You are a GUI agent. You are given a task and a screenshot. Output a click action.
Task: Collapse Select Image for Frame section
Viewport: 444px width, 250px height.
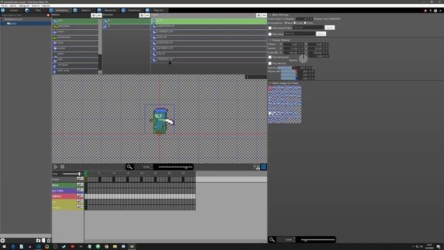(270, 83)
